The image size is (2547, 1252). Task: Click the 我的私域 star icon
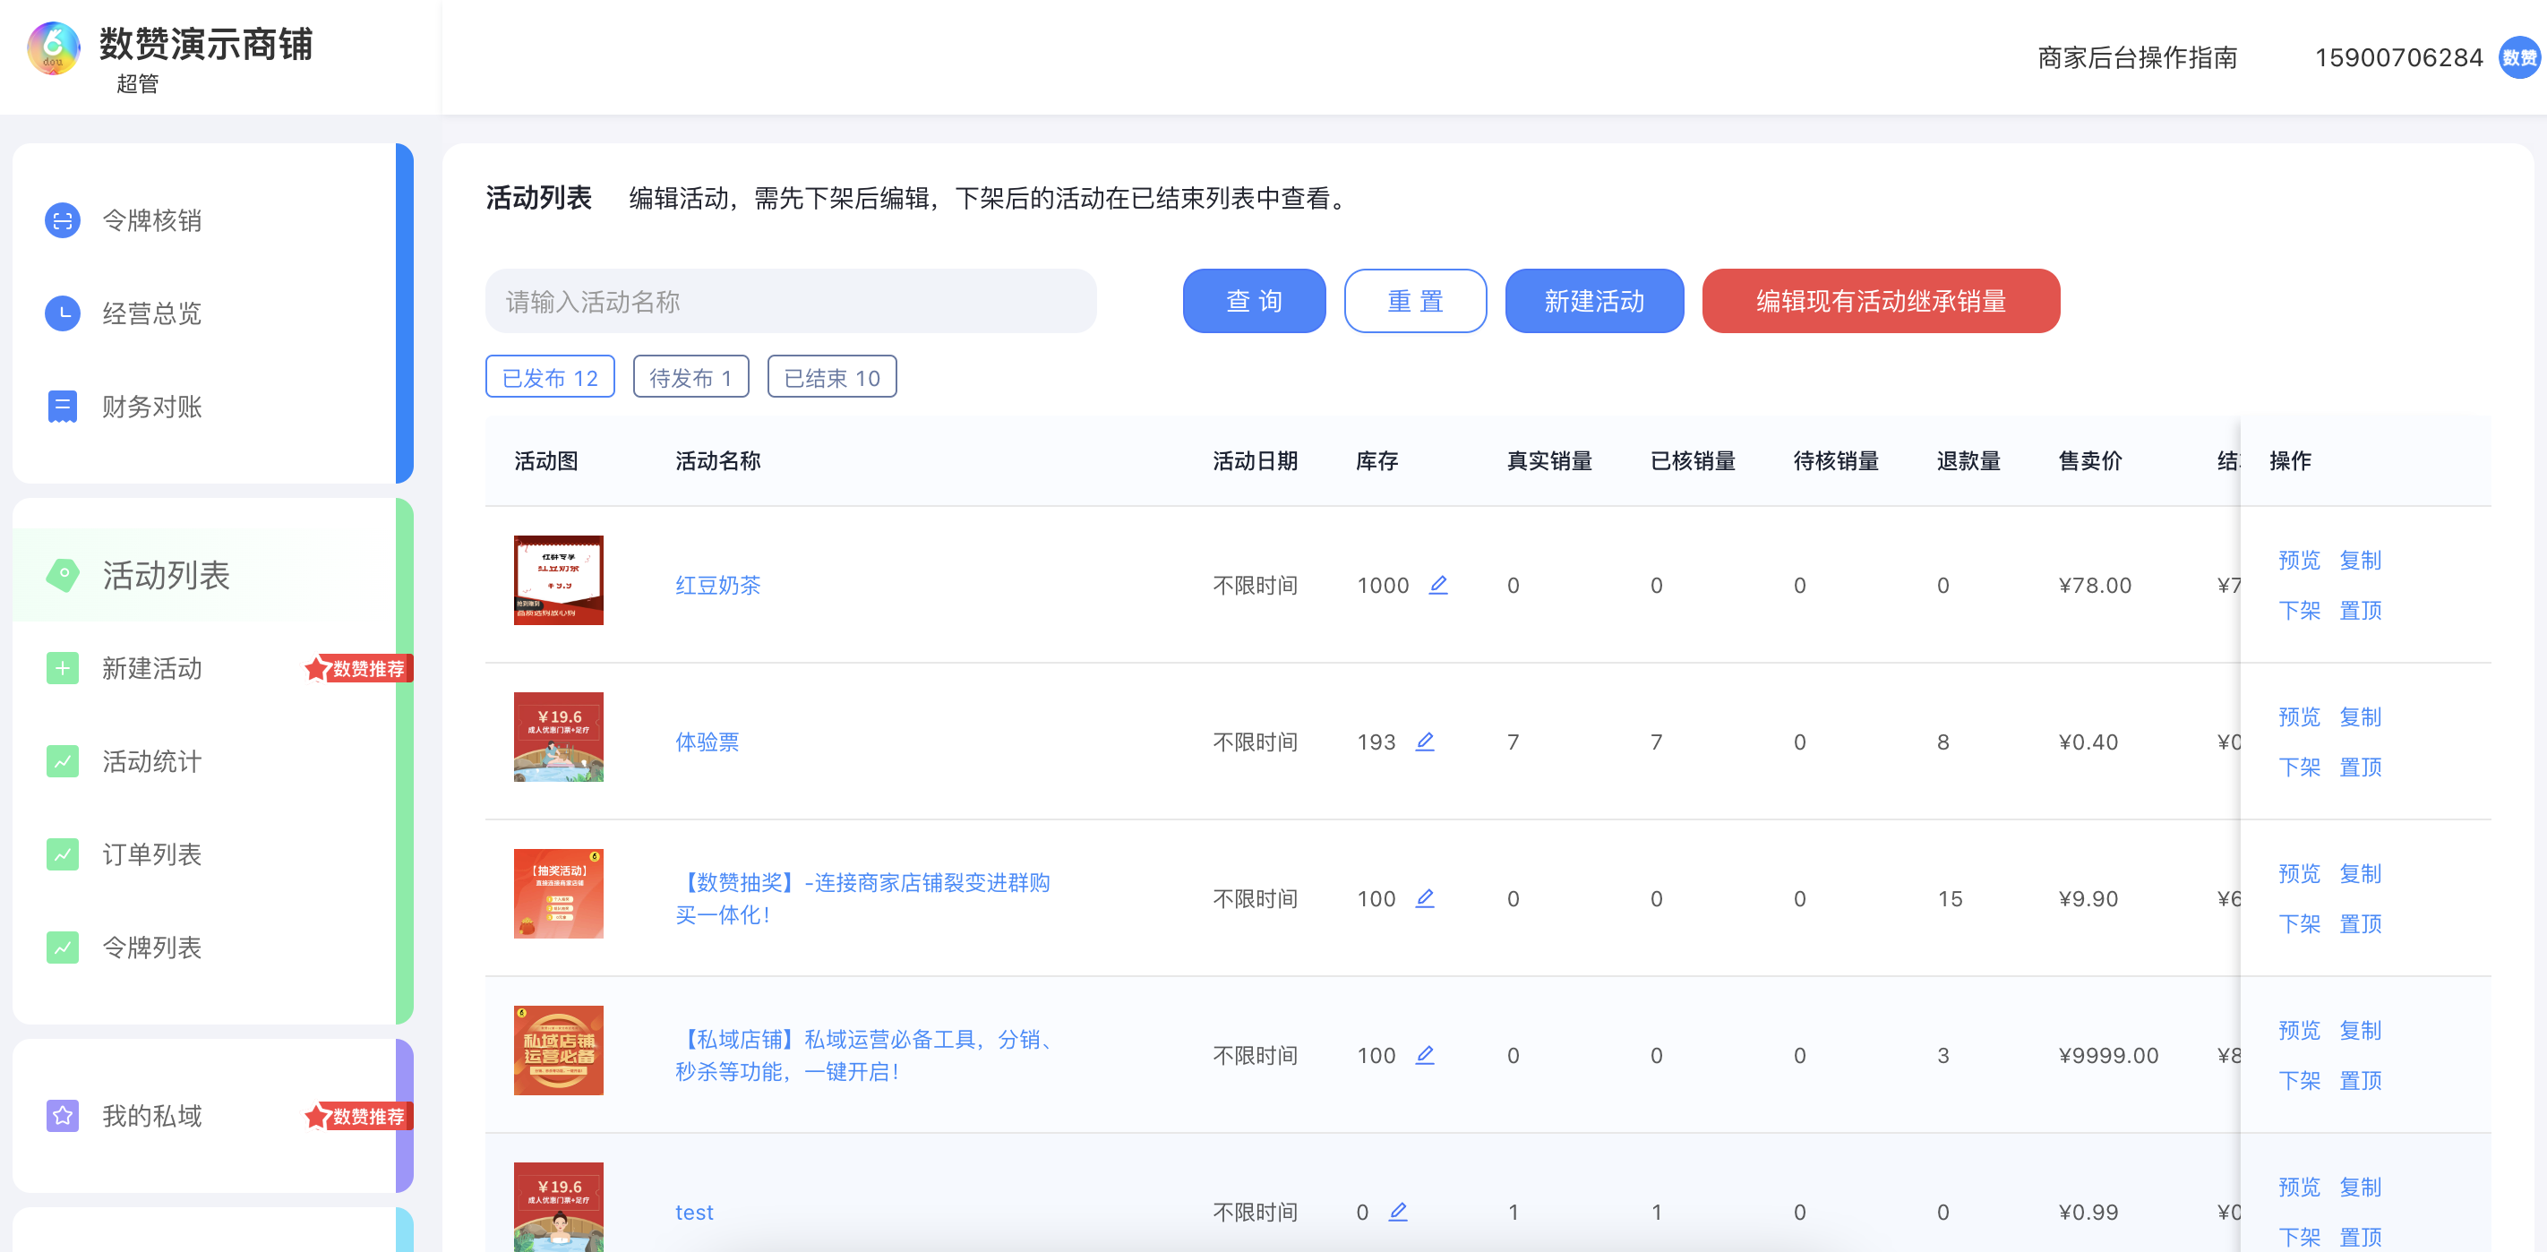(x=63, y=1116)
